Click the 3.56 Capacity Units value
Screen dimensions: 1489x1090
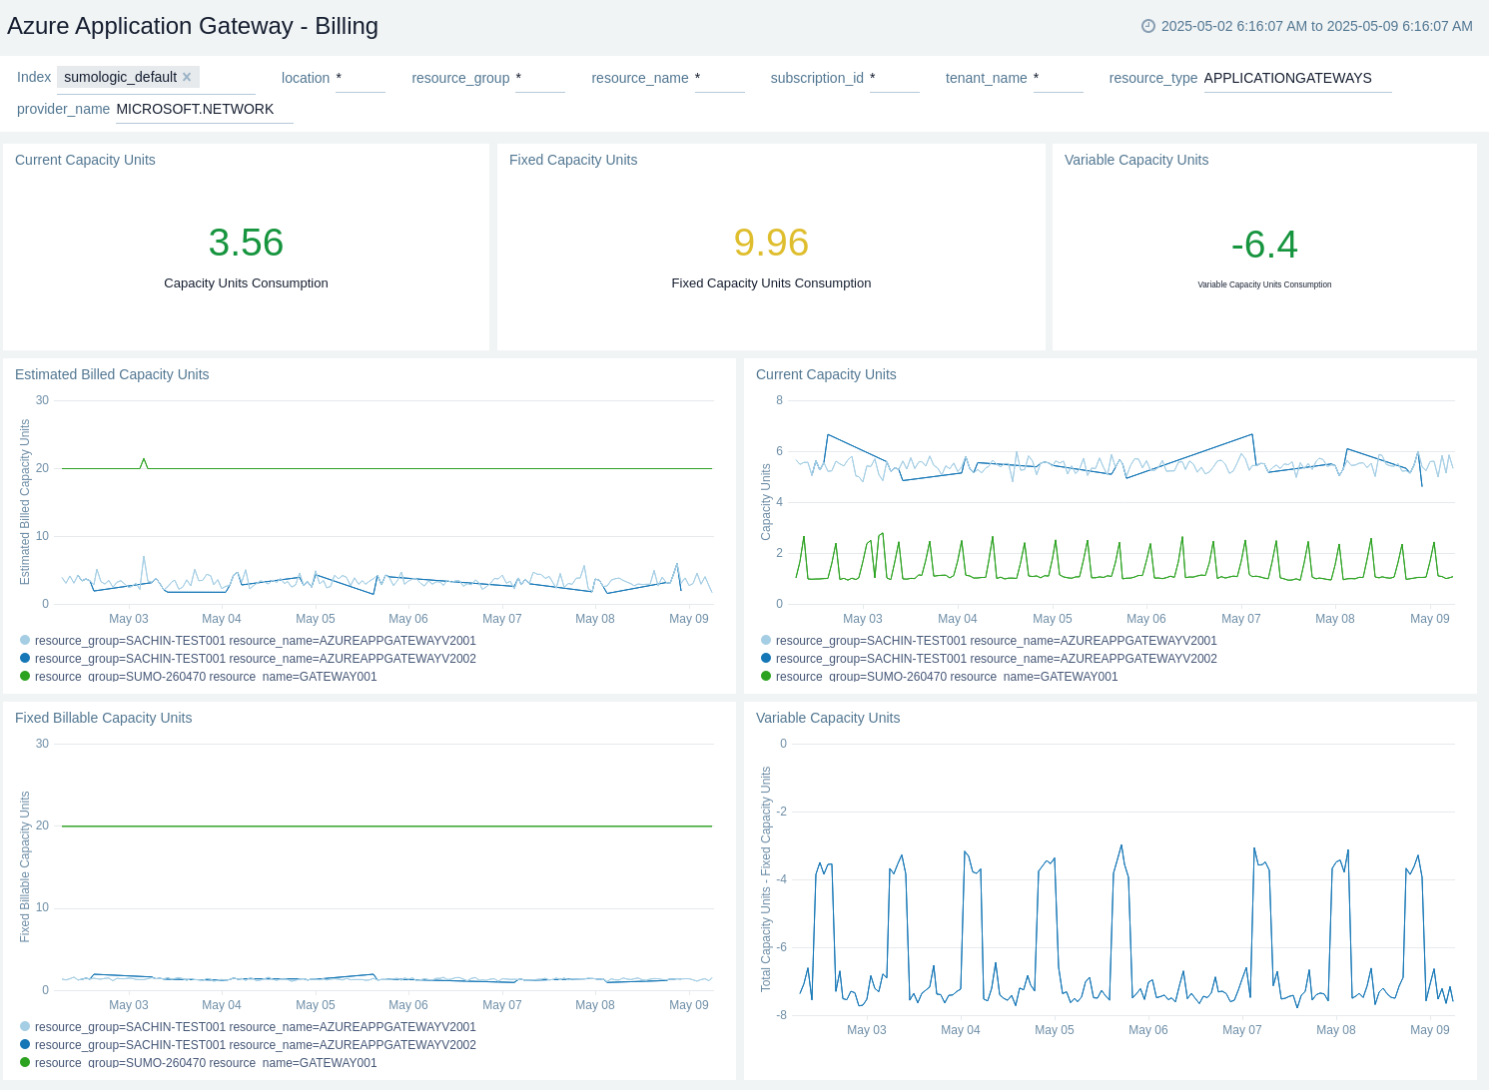246,243
